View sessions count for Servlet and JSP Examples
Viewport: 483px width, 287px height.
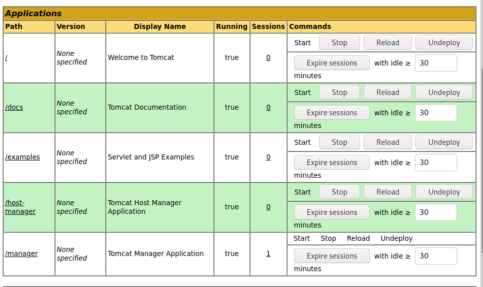point(268,157)
